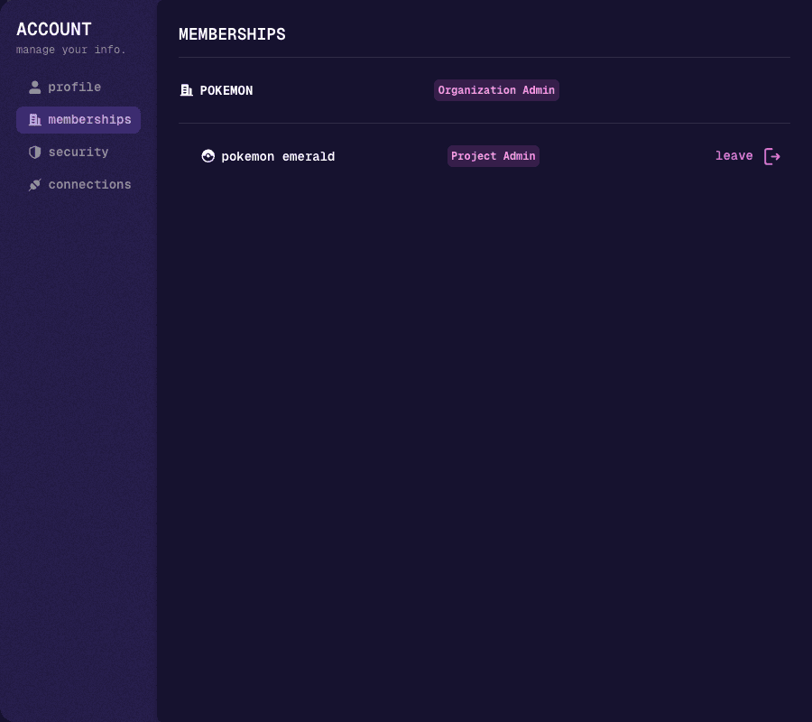The image size is (812, 722).
Task: Open the connections page
Action: (78, 185)
